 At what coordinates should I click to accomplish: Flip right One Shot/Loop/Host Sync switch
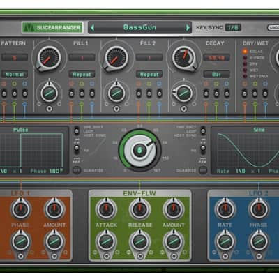tap(203, 131)
